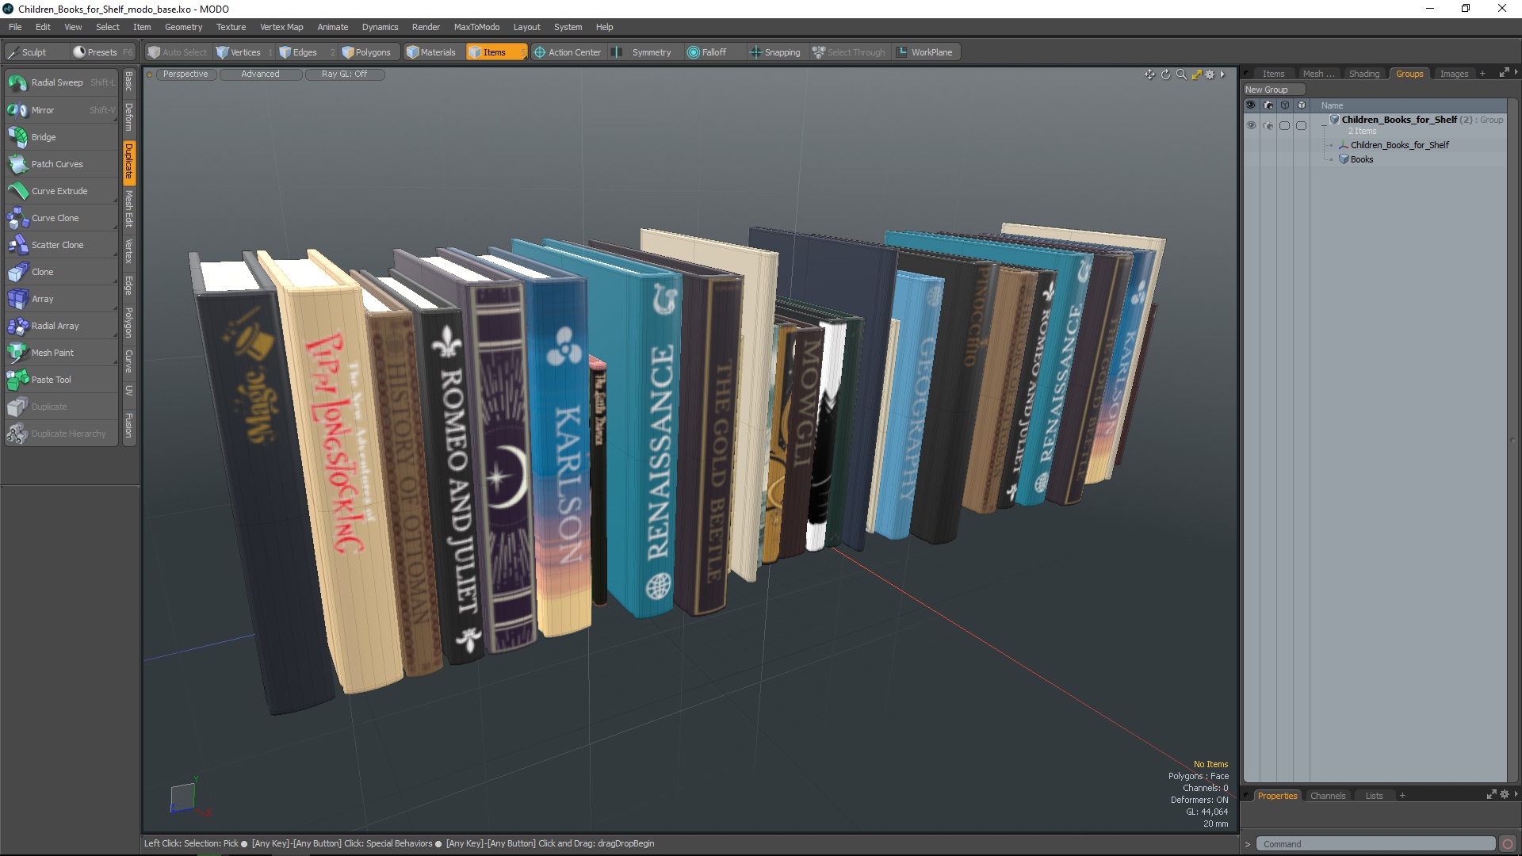Screen dimensions: 1522x856
Task: Click the New Group button
Action: click(1274, 90)
